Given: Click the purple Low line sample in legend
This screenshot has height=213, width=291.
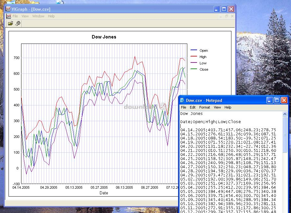Looking at the screenshot, I should (194, 62).
